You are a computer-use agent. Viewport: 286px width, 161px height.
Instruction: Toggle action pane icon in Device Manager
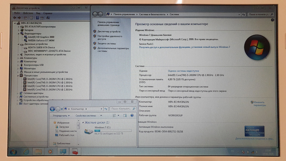42,18
